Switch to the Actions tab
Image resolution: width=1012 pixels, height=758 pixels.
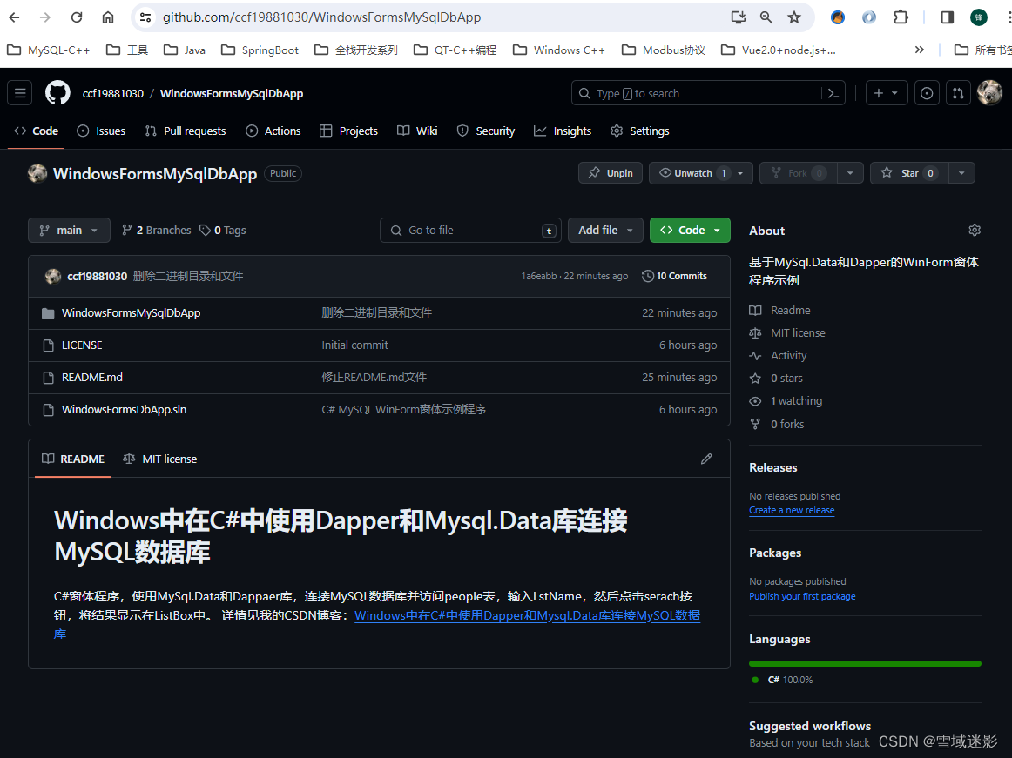coord(273,131)
